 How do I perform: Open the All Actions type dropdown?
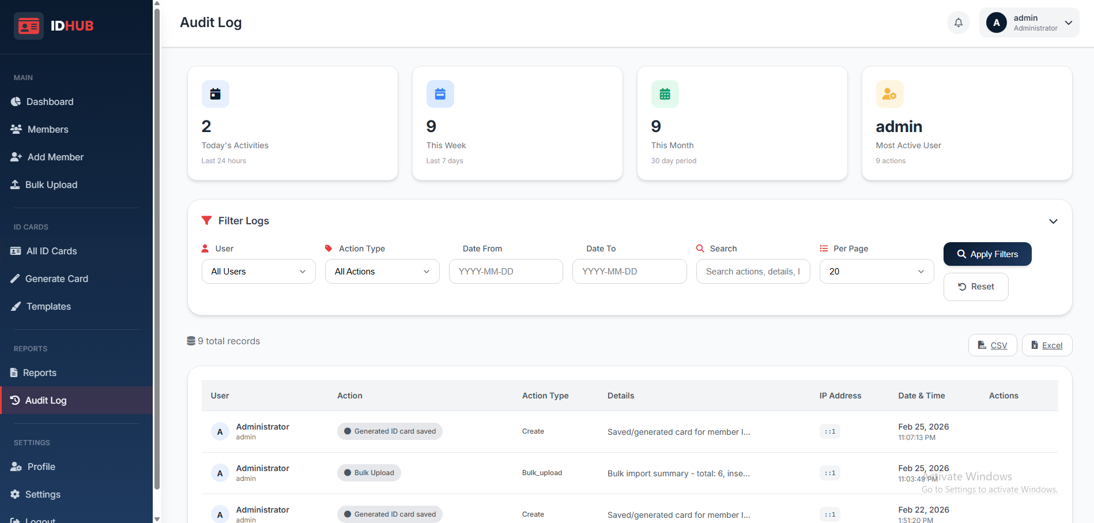382,272
